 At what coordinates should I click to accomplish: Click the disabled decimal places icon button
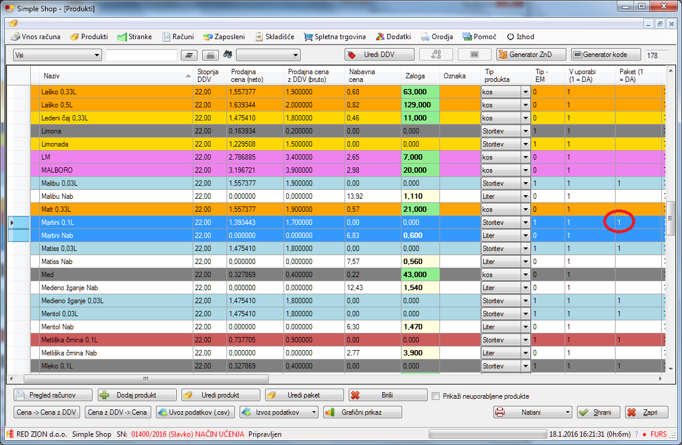(436, 55)
